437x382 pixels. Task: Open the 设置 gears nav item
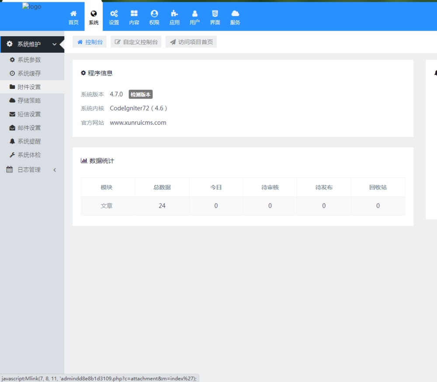(114, 17)
